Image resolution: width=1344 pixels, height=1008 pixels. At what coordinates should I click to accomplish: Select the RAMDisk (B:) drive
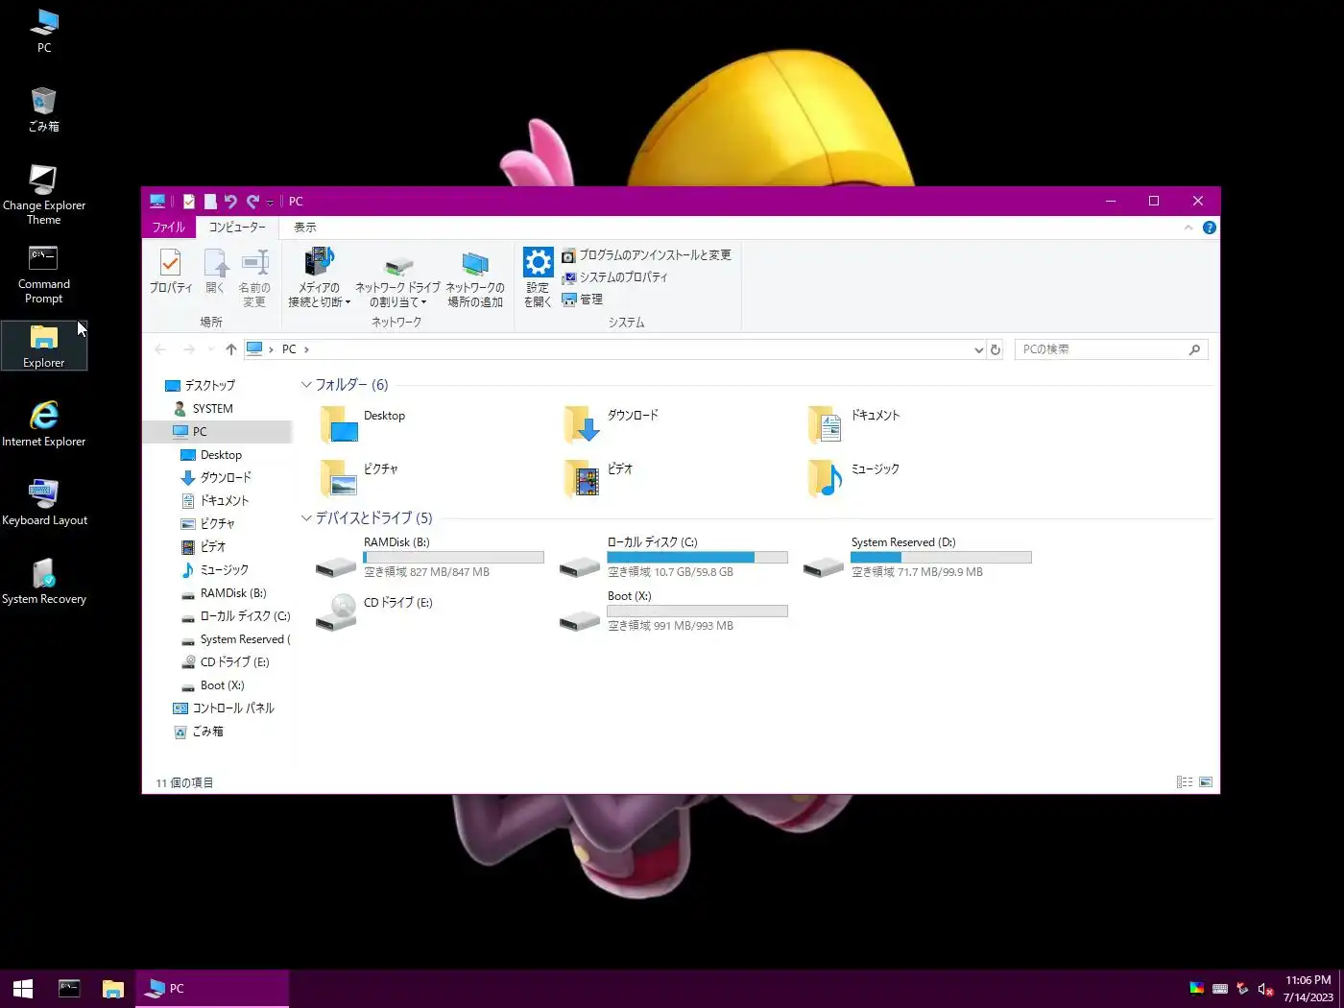click(430, 558)
